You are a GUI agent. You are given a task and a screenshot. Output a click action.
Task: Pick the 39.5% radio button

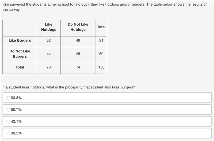click(x=8, y=133)
